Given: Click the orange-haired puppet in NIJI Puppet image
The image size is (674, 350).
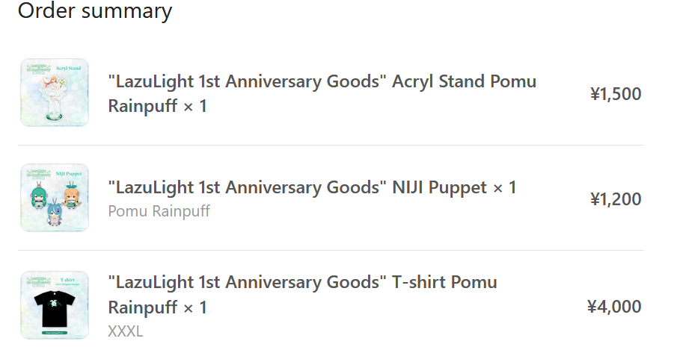Looking at the screenshot, I should [72, 196].
